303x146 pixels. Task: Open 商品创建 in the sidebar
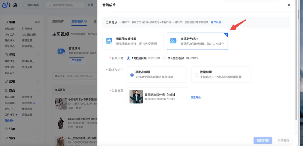tap(10, 97)
